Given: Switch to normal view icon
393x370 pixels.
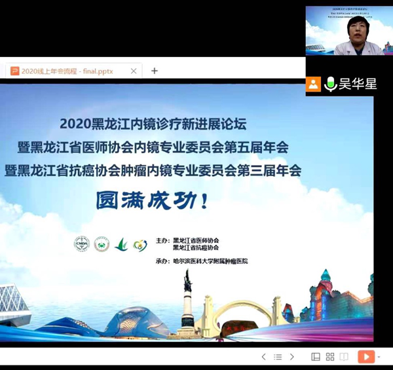Looking at the screenshot, I should click(316, 357).
